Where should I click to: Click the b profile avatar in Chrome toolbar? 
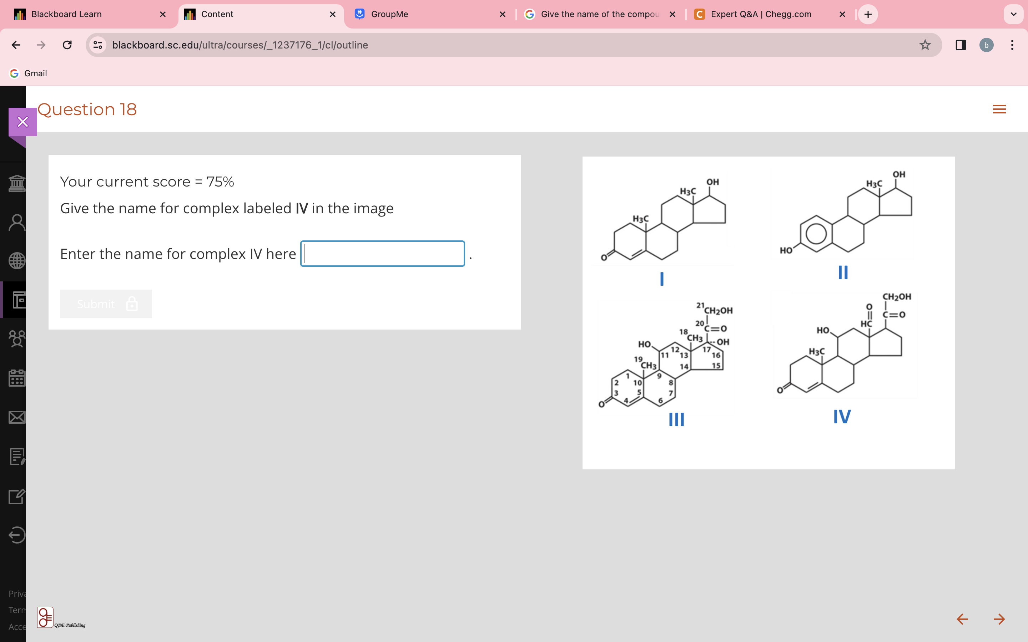pos(986,45)
